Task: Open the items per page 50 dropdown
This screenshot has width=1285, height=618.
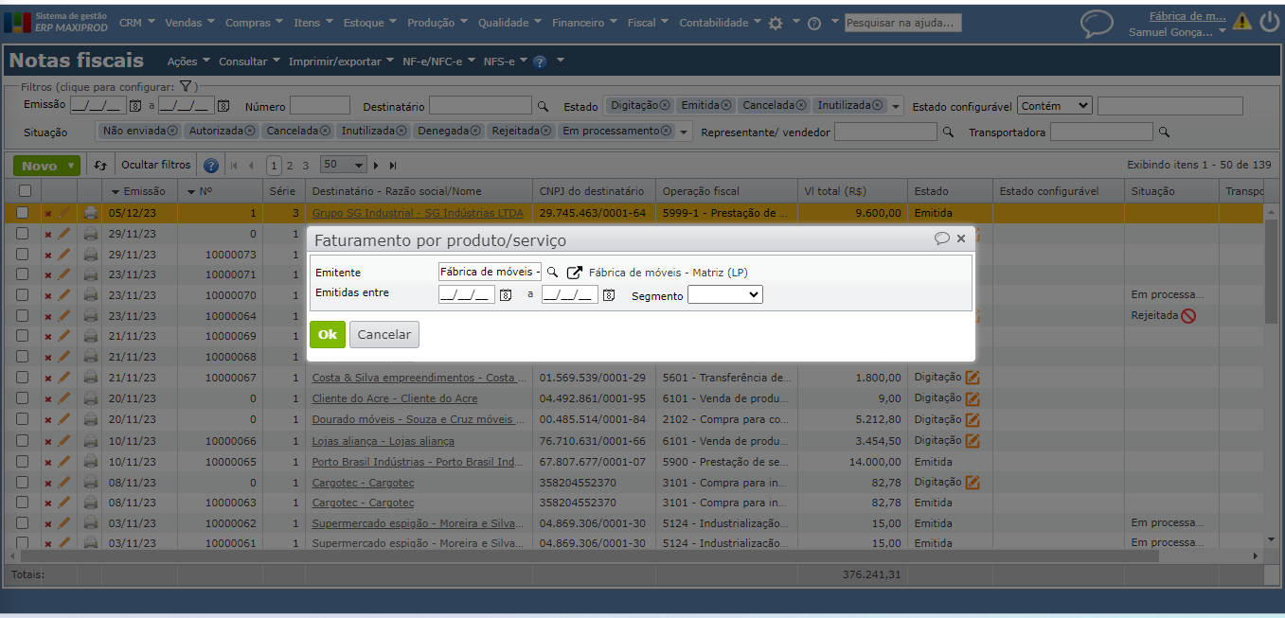Action: coord(343,165)
